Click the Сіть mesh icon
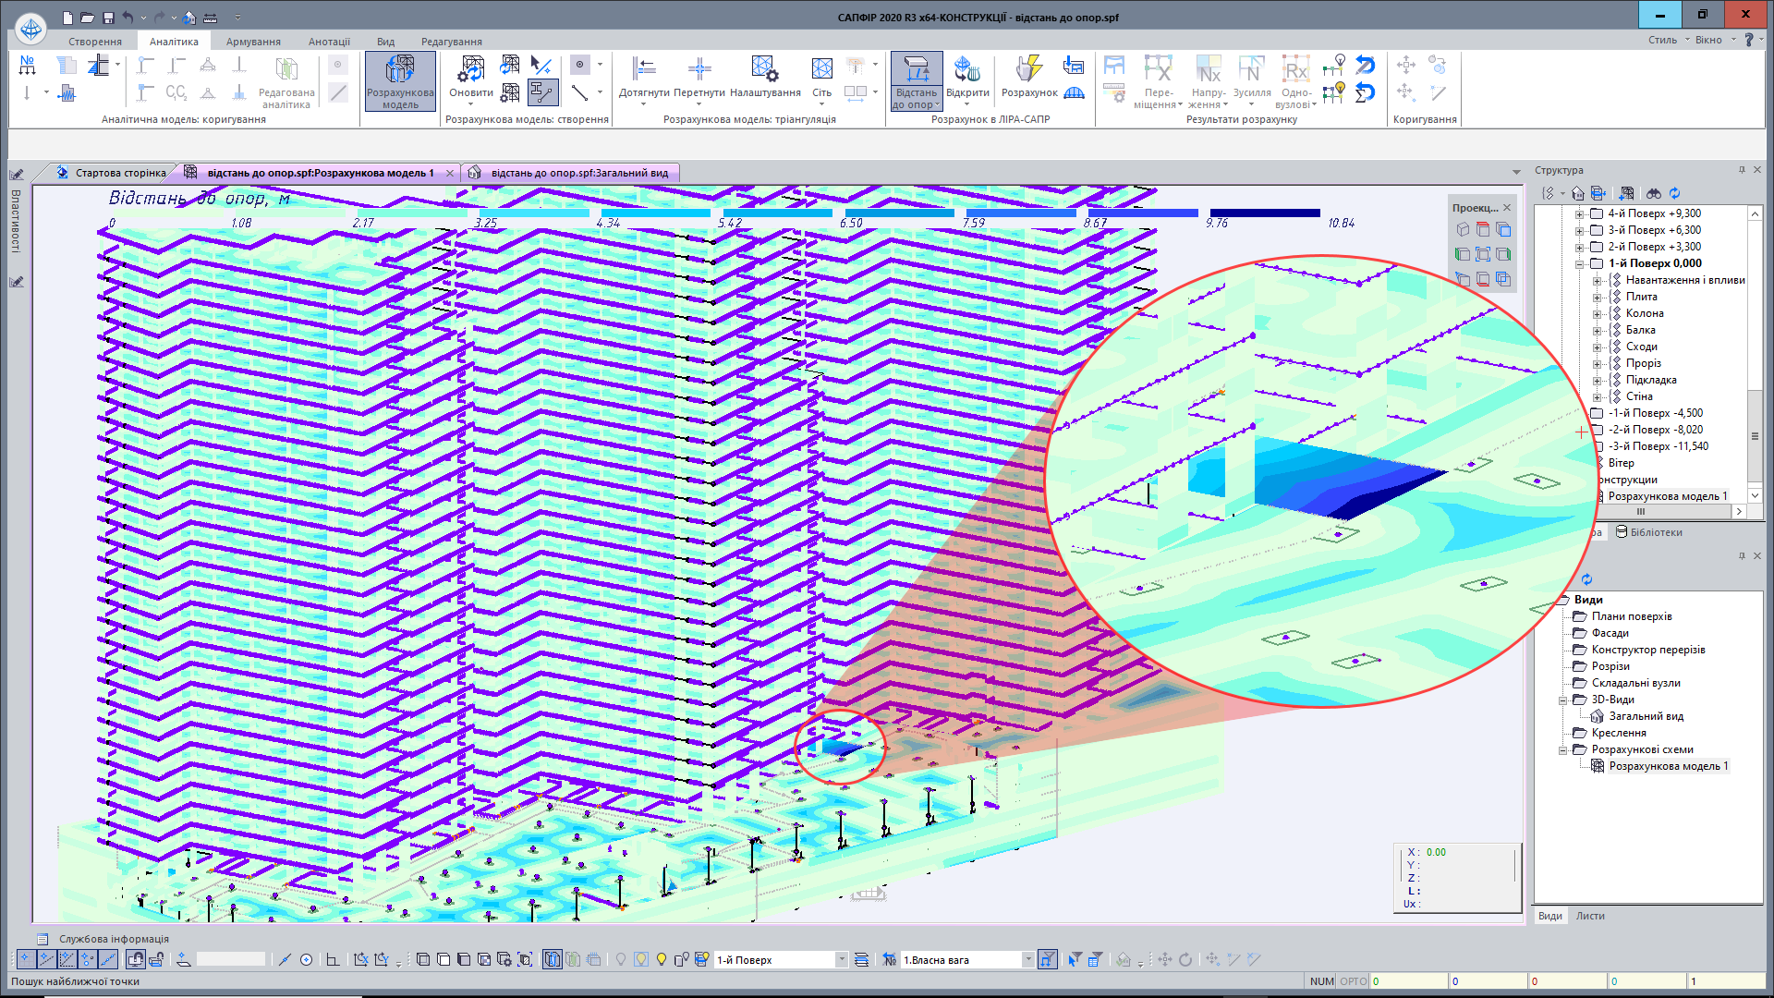1774x998 pixels. (821, 70)
